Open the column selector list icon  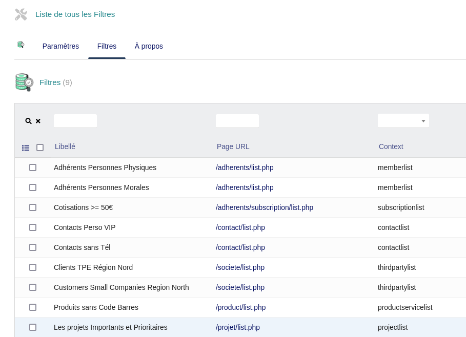click(26, 148)
